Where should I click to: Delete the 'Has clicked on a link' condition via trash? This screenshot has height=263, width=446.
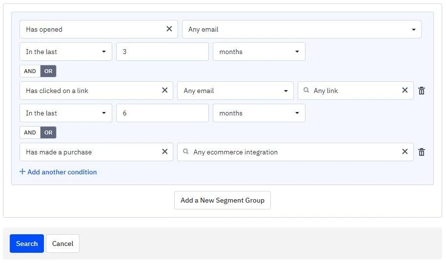click(x=422, y=91)
